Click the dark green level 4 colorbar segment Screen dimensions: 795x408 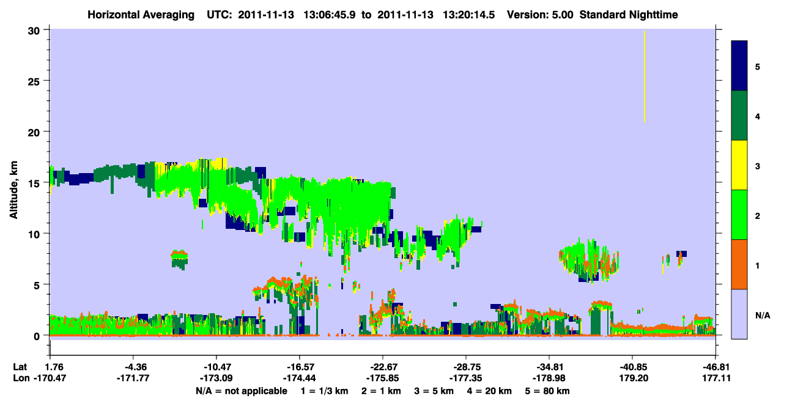pyautogui.click(x=739, y=116)
